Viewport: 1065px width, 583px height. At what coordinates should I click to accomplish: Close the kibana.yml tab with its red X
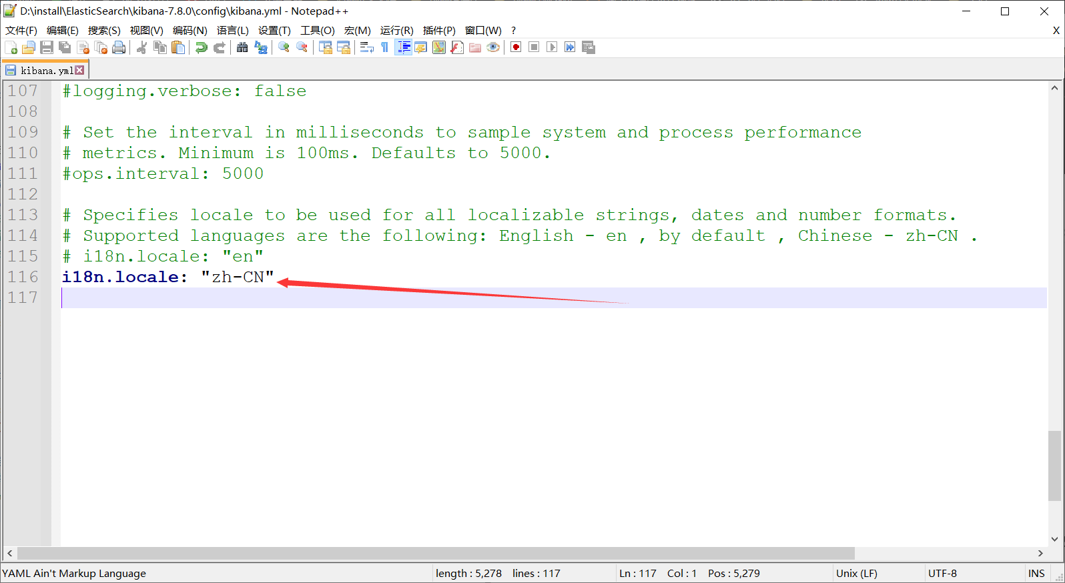pyautogui.click(x=80, y=70)
